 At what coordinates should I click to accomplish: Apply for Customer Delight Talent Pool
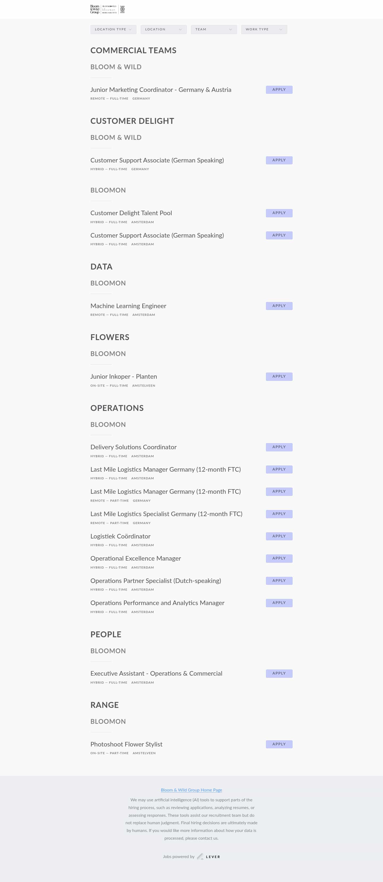(x=279, y=213)
